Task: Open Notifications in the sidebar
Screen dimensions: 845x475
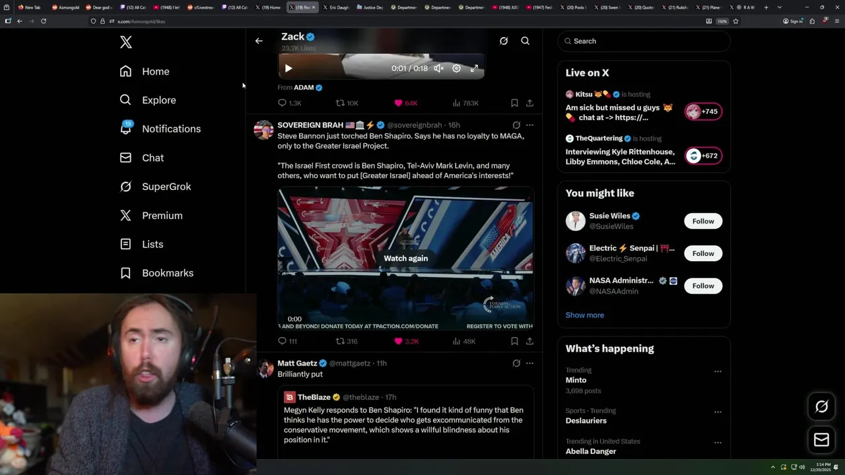Action: click(160, 129)
